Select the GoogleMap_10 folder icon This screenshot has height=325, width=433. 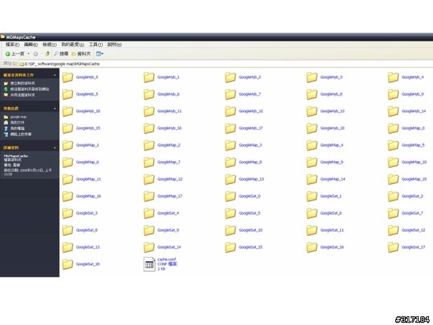[x=393, y=162]
